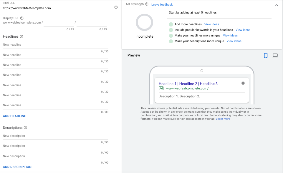This screenshot has height=173, width=283.
Task: Open the Learn more link in preview note
Action: pos(223,119)
